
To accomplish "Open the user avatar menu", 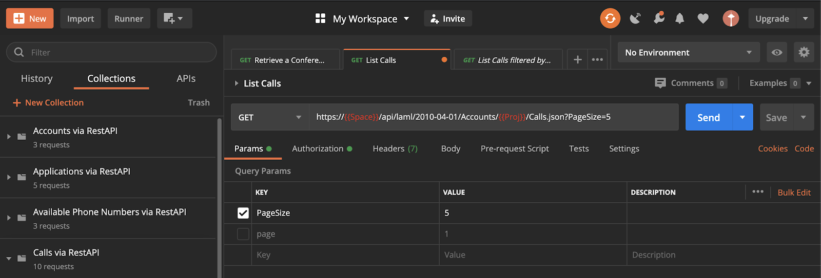I will pyautogui.click(x=731, y=18).
